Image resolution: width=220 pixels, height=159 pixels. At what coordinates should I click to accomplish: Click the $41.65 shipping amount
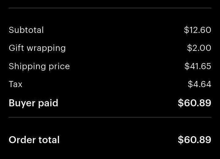198,66
